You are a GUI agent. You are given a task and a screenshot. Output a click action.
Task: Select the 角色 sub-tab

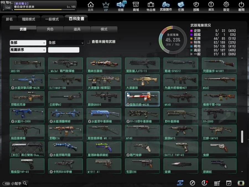(50, 29)
